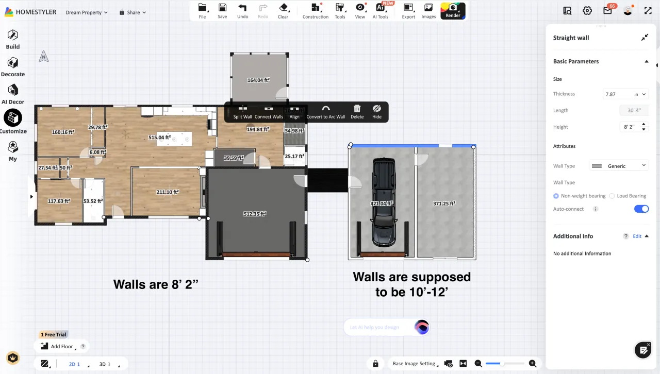This screenshot has height=374, width=660.
Task: Open the Customize sidebar panel
Action: pyautogui.click(x=13, y=122)
